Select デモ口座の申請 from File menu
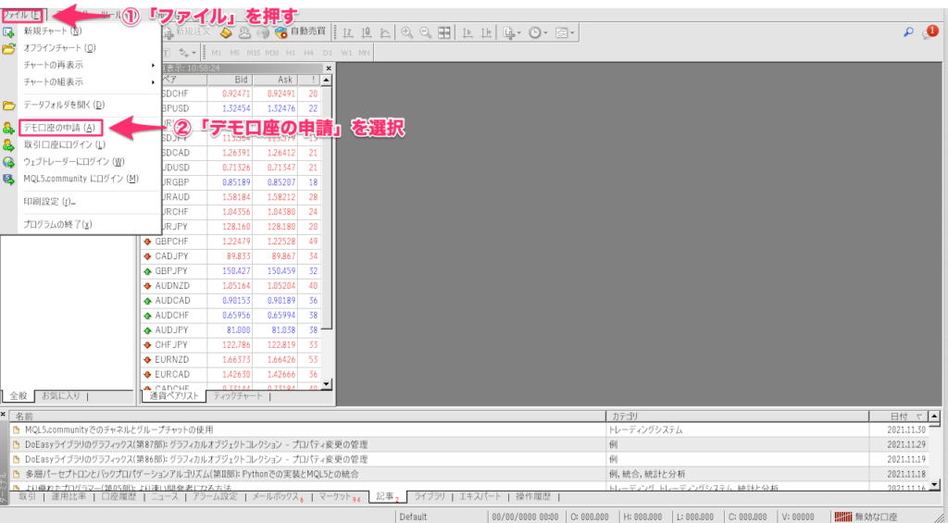The image size is (948, 523). click(x=58, y=128)
